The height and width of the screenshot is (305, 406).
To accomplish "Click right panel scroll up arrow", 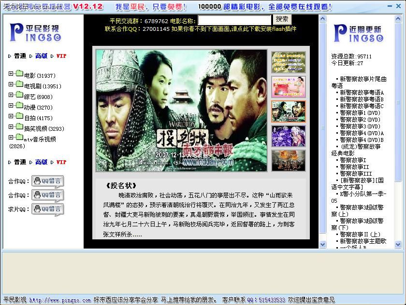I will 398,19.
